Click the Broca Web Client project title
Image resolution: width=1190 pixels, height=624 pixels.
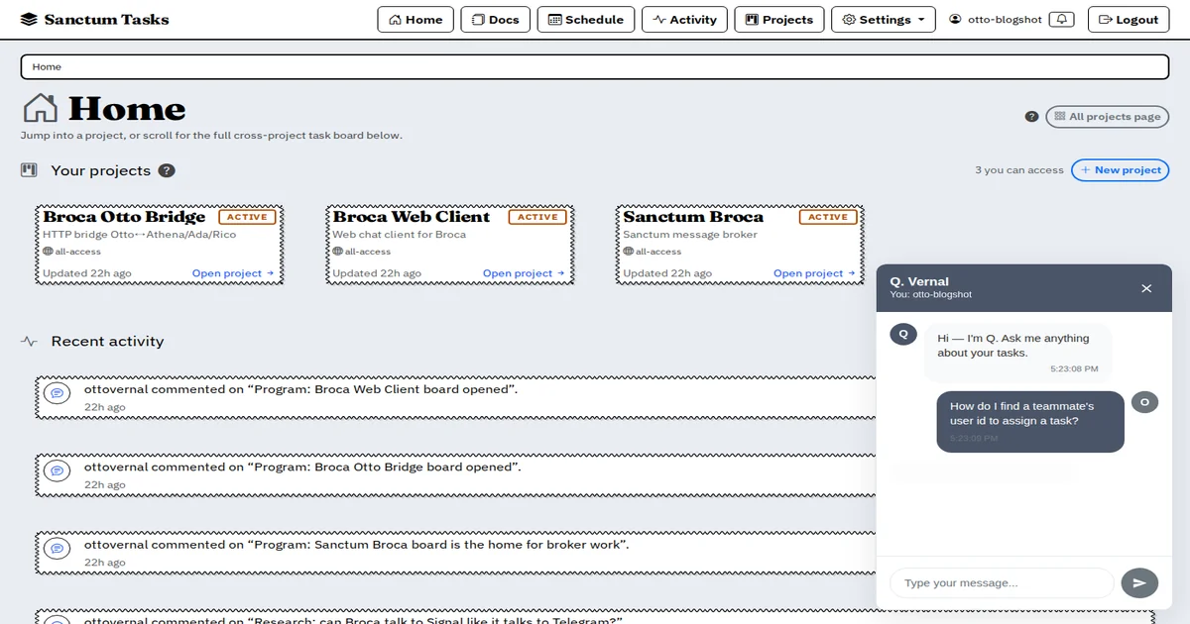point(412,217)
